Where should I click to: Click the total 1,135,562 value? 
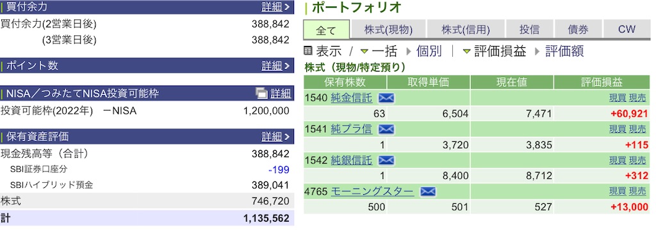tap(266, 218)
